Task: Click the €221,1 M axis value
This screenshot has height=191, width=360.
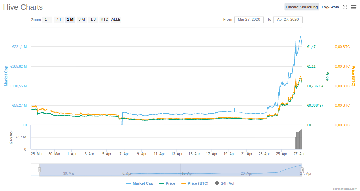Action: point(20,47)
